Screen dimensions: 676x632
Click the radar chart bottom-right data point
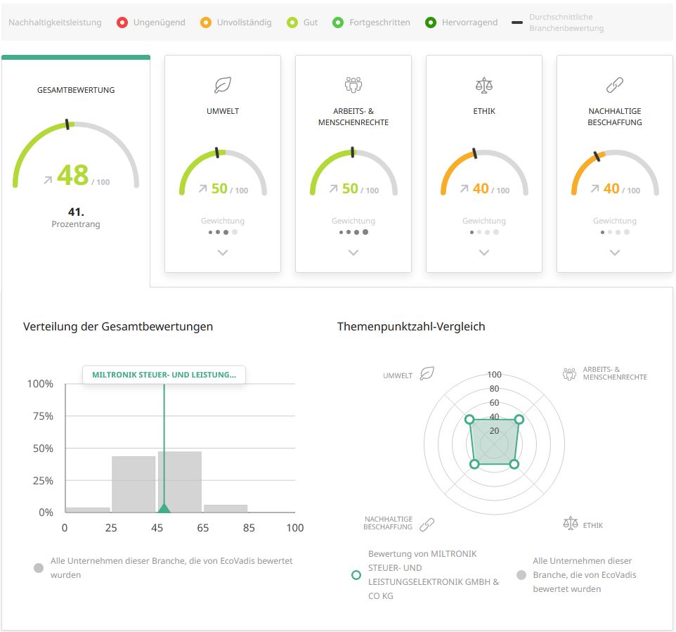pos(514,464)
